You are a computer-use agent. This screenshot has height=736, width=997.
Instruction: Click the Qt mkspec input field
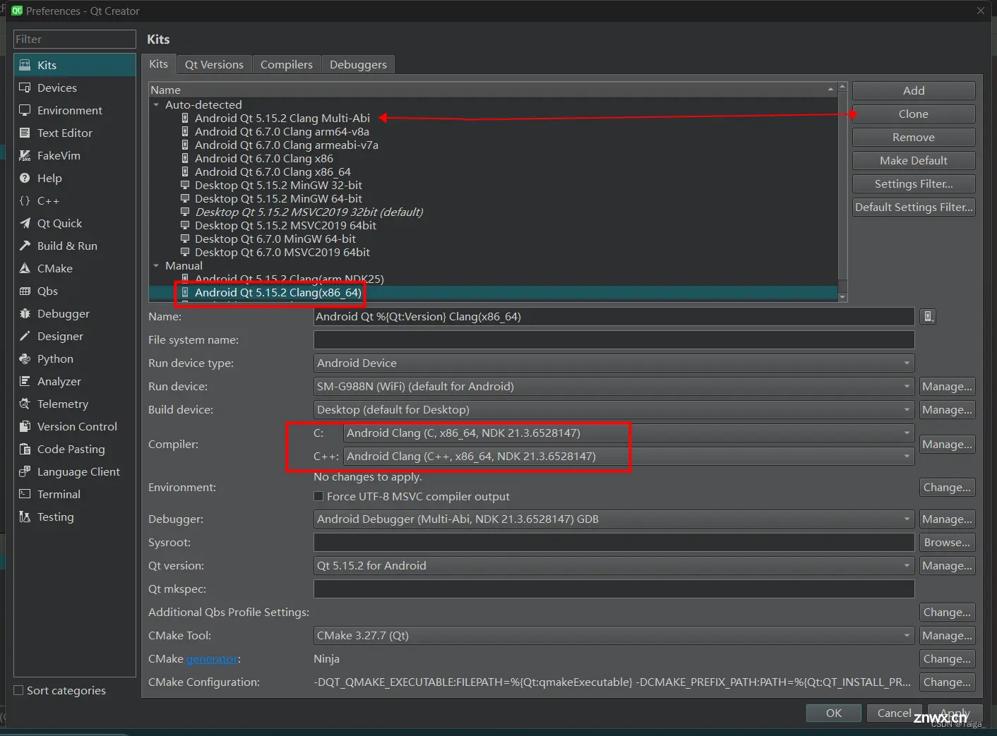(x=614, y=589)
